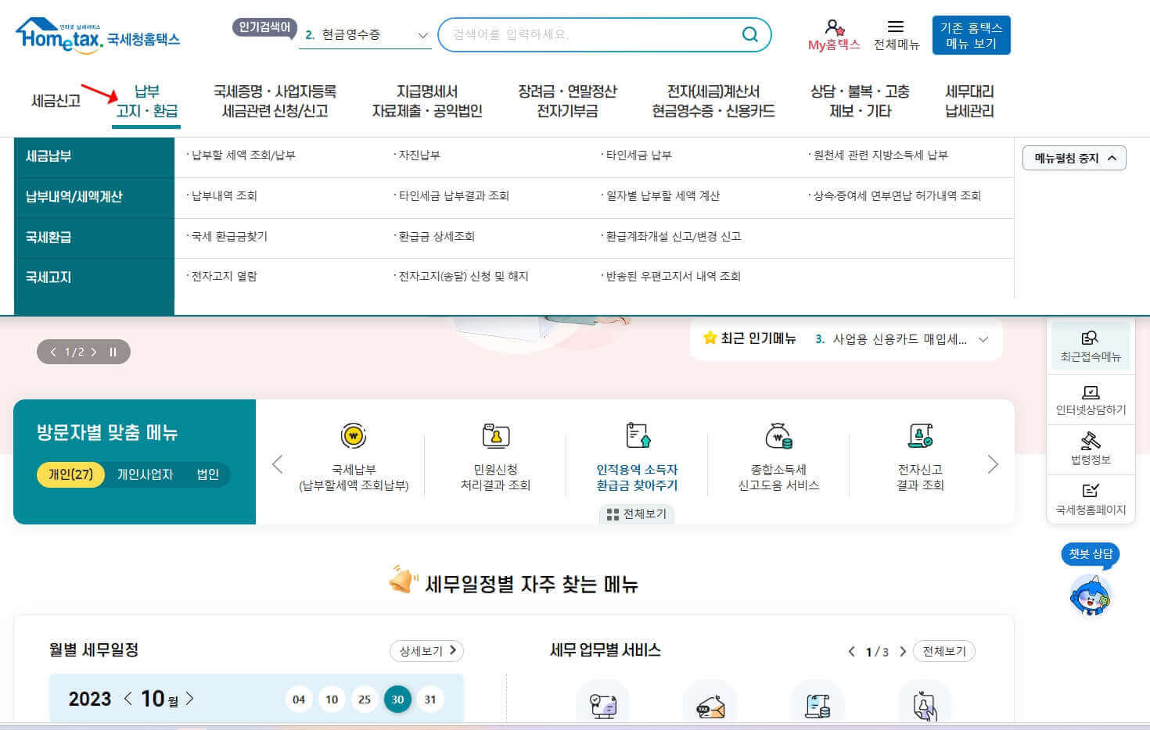Select October 30 on the tax calendar
The height and width of the screenshot is (730, 1150).
[397, 700]
